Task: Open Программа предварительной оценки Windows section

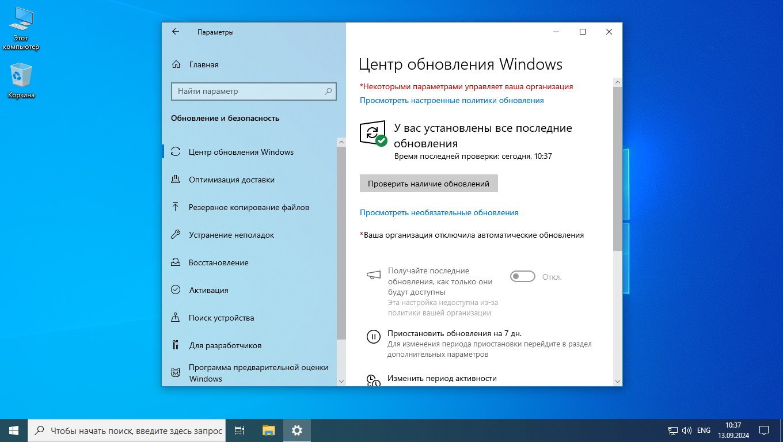Action: (258, 373)
